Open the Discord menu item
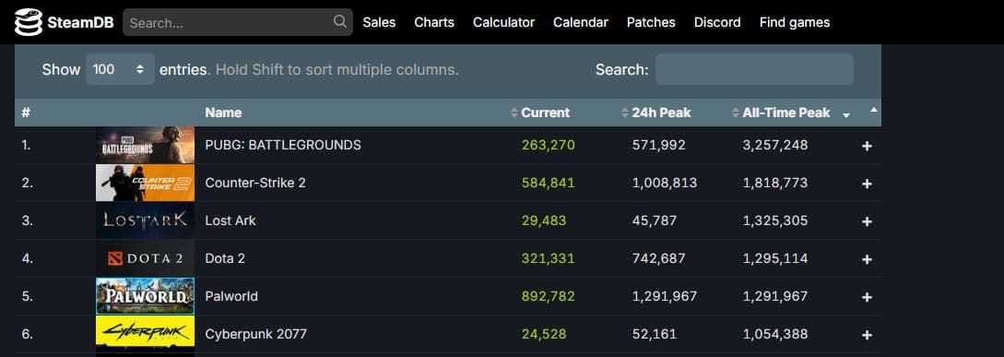The width and height of the screenshot is (1004, 357). [717, 22]
